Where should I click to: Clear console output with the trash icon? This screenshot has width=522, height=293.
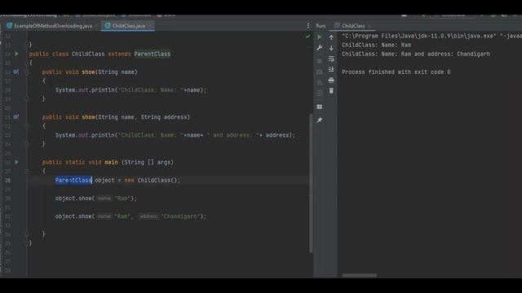(x=331, y=90)
